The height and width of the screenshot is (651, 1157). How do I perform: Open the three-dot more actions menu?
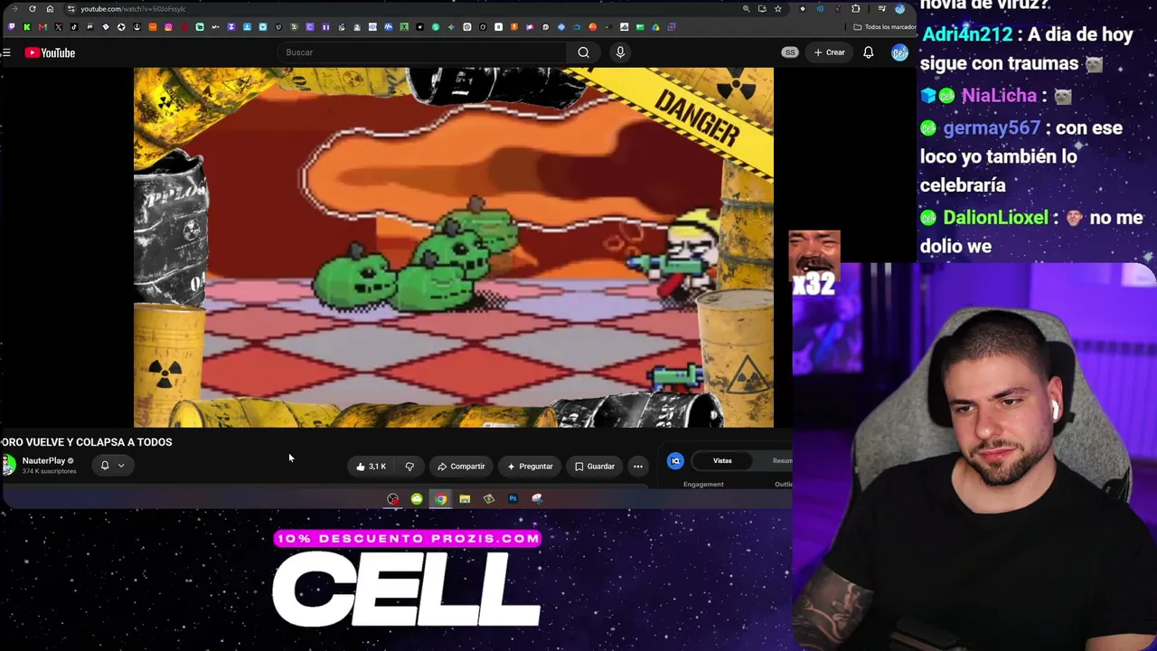[638, 467]
